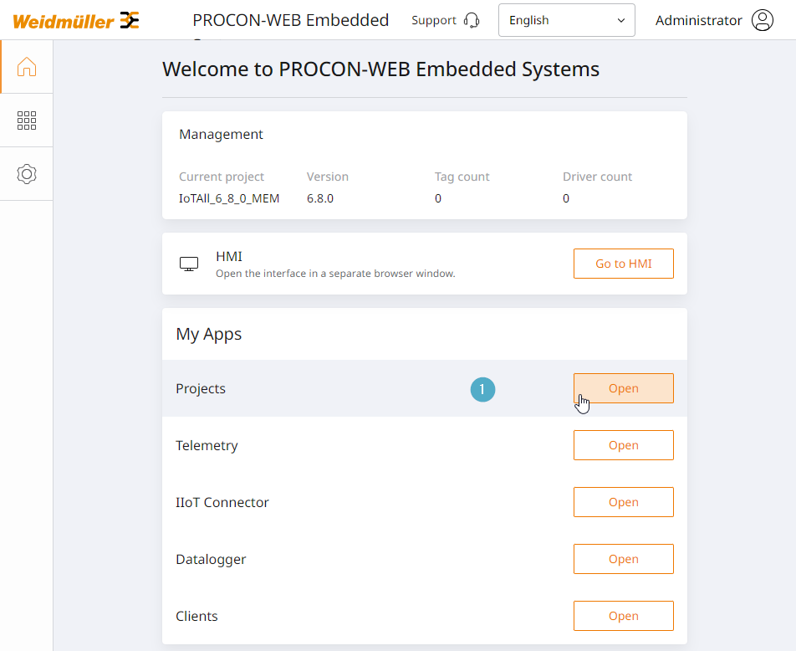Open the Projects app
The width and height of the screenshot is (796, 651).
pyautogui.click(x=624, y=388)
